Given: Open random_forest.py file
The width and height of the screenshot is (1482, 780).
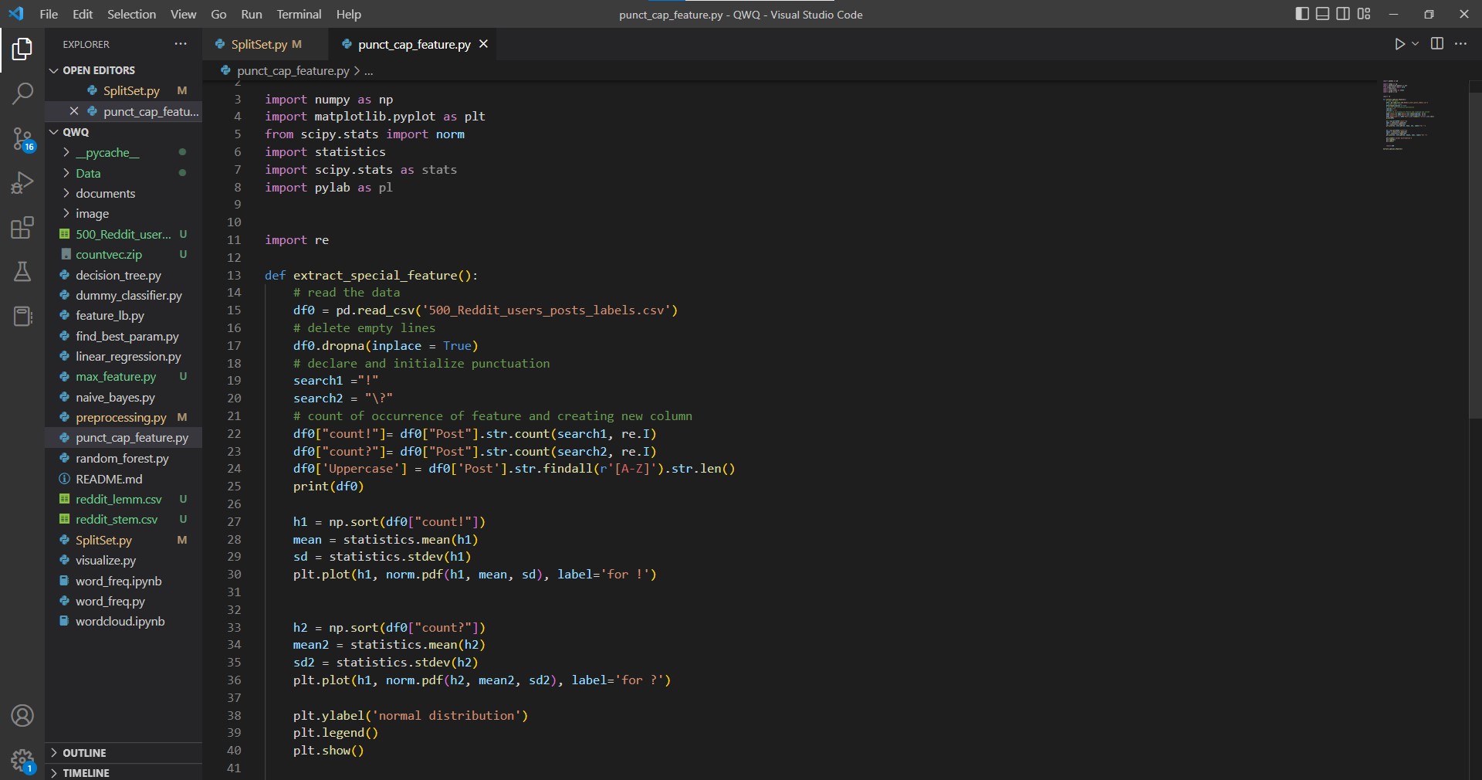Looking at the screenshot, I should point(122,458).
